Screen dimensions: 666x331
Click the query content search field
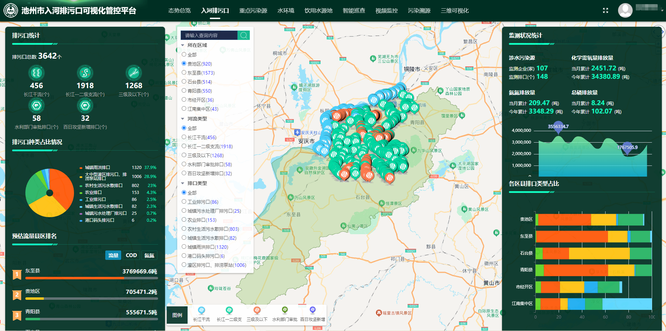click(x=209, y=35)
